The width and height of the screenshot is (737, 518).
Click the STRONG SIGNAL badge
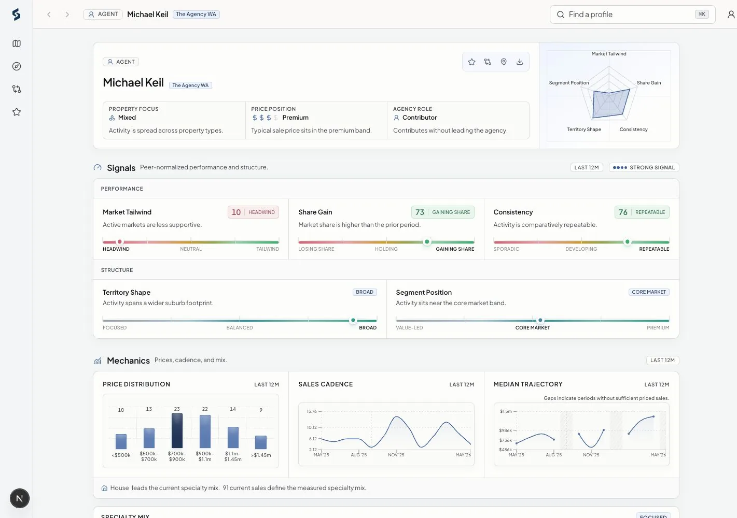coord(644,167)
